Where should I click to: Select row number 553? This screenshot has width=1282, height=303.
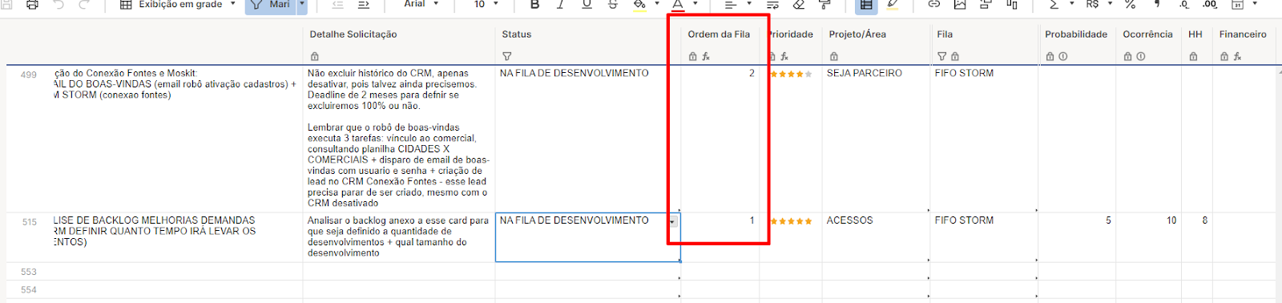point(29,272)
